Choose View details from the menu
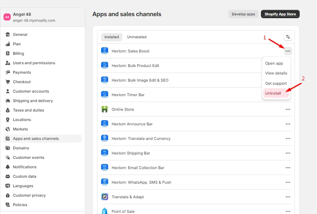The height and width of the screenshot is (214, 317). [276, 73]
